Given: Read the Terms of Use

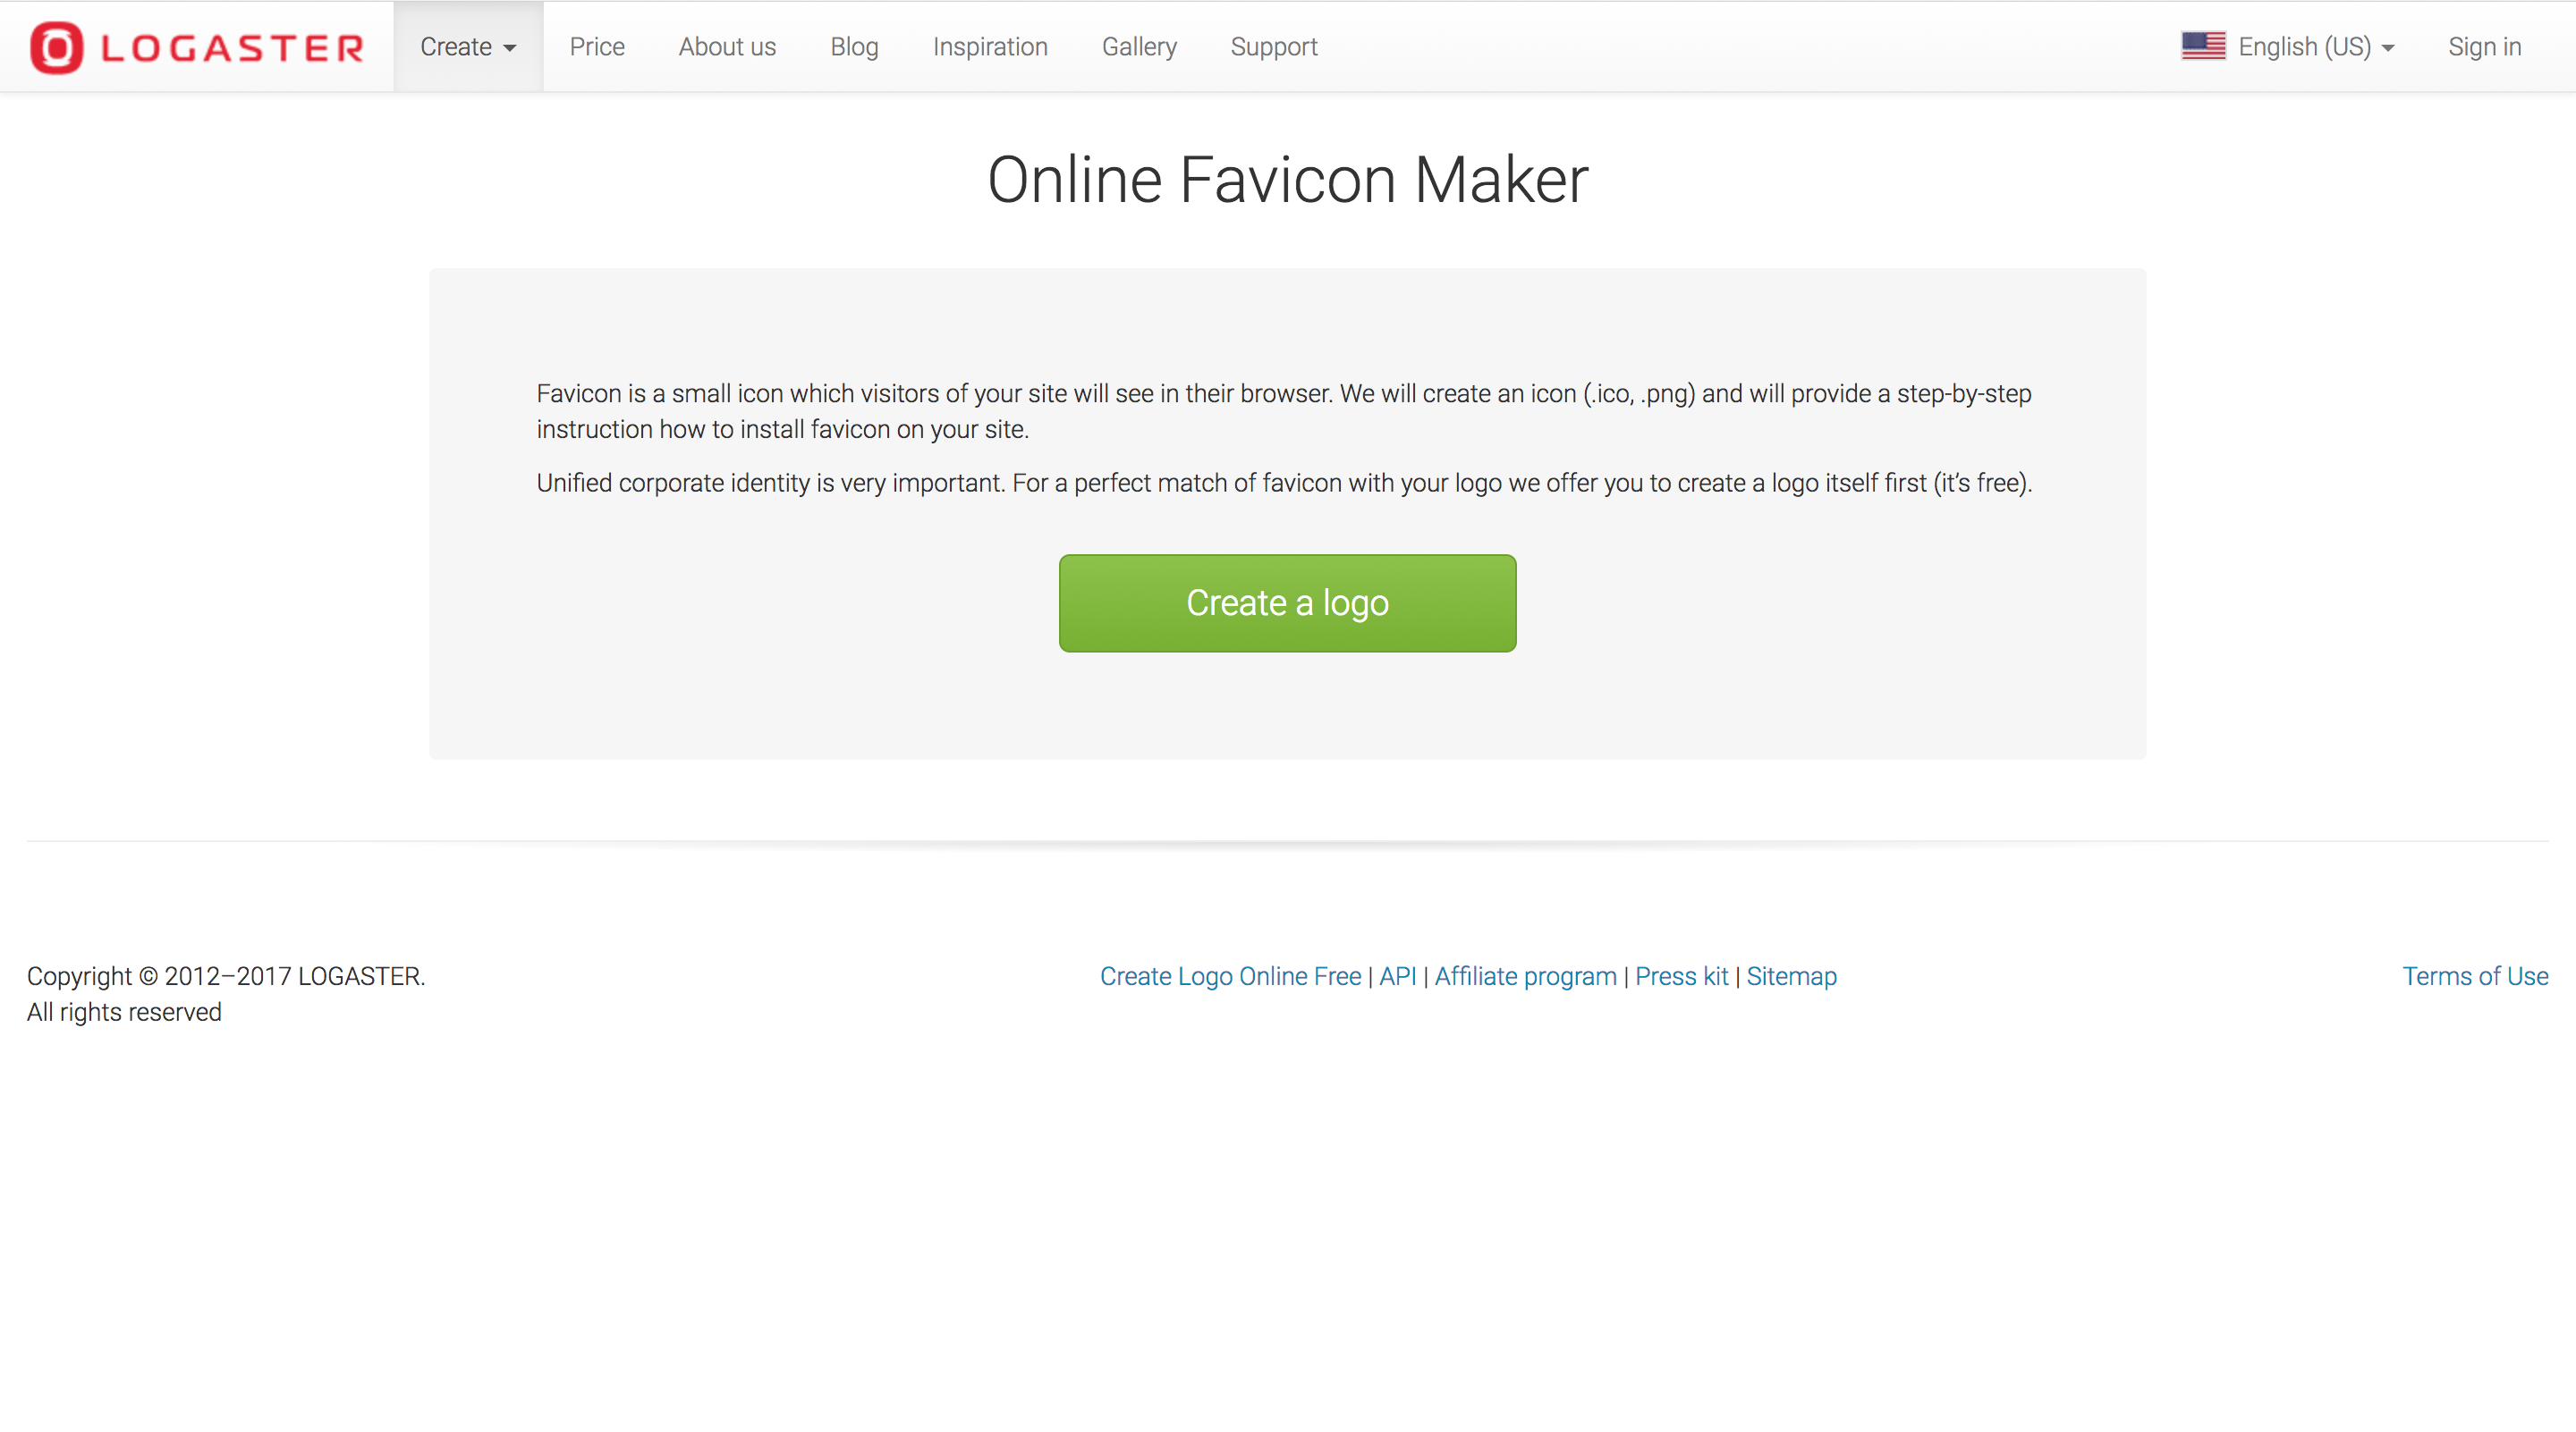Looking at the screenshot, I should pyautogui.click(x=2475, y=976).
